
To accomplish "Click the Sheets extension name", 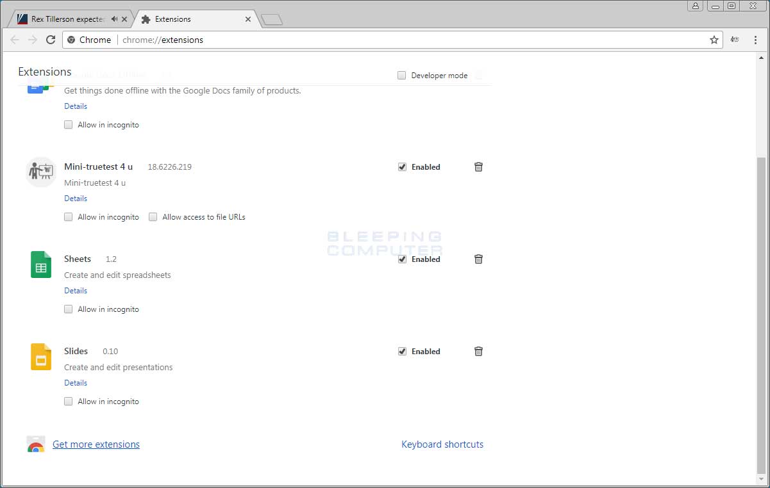I will [78, 259].
